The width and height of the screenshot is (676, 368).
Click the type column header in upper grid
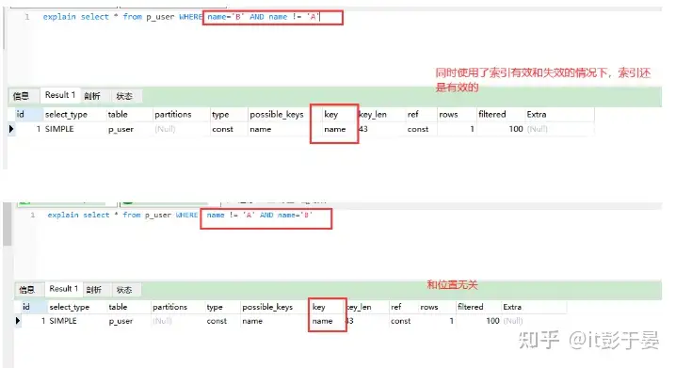[229, 114]
